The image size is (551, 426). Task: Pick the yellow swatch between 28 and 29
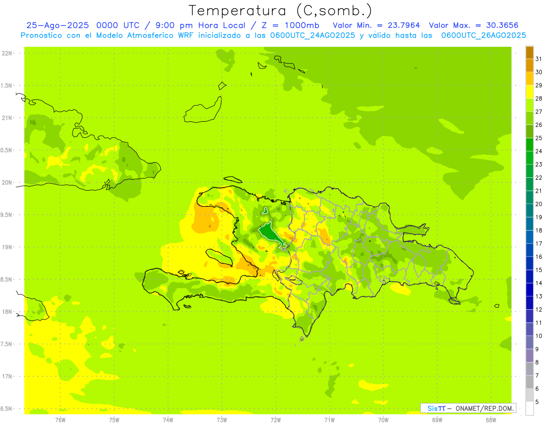[x=529, y=92]
